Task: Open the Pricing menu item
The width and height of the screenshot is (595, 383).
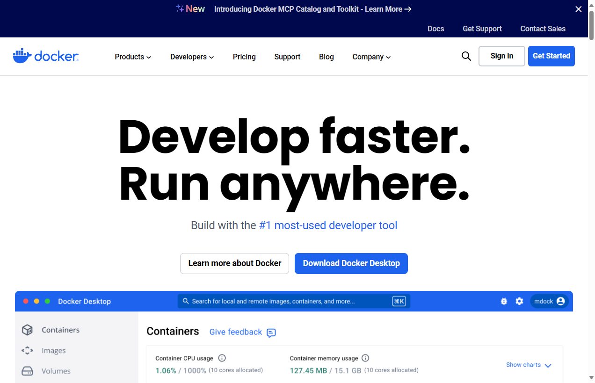Action: coord(244,57)
